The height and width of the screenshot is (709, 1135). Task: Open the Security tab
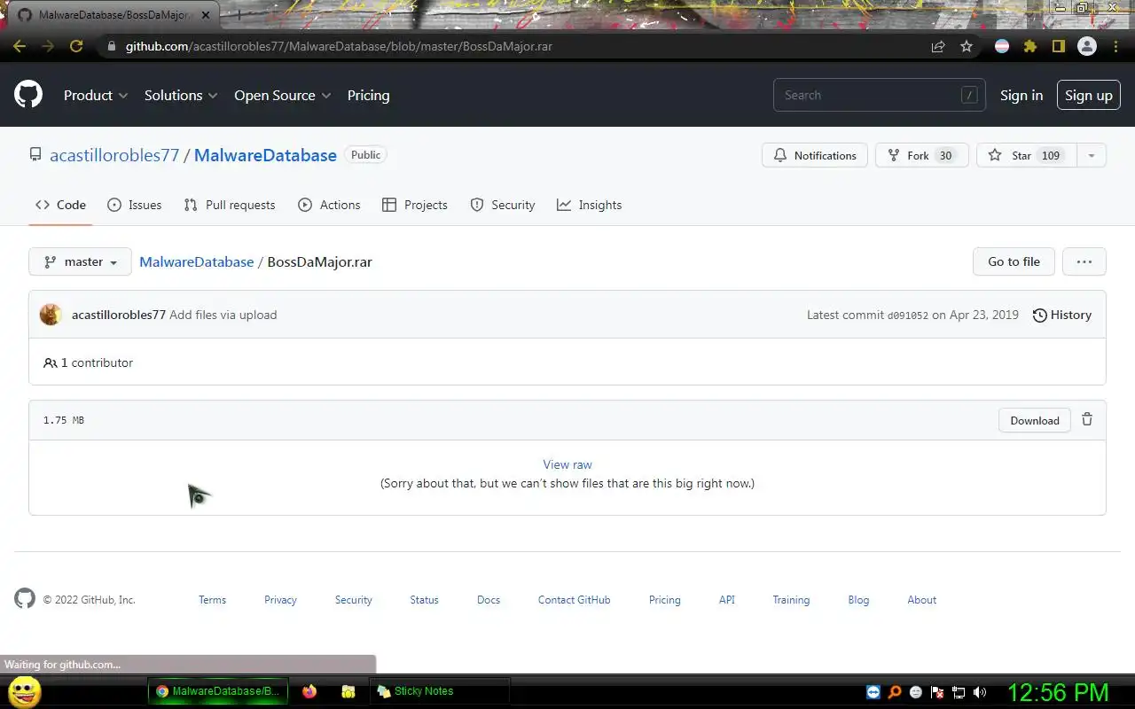[x=502, y=205]
